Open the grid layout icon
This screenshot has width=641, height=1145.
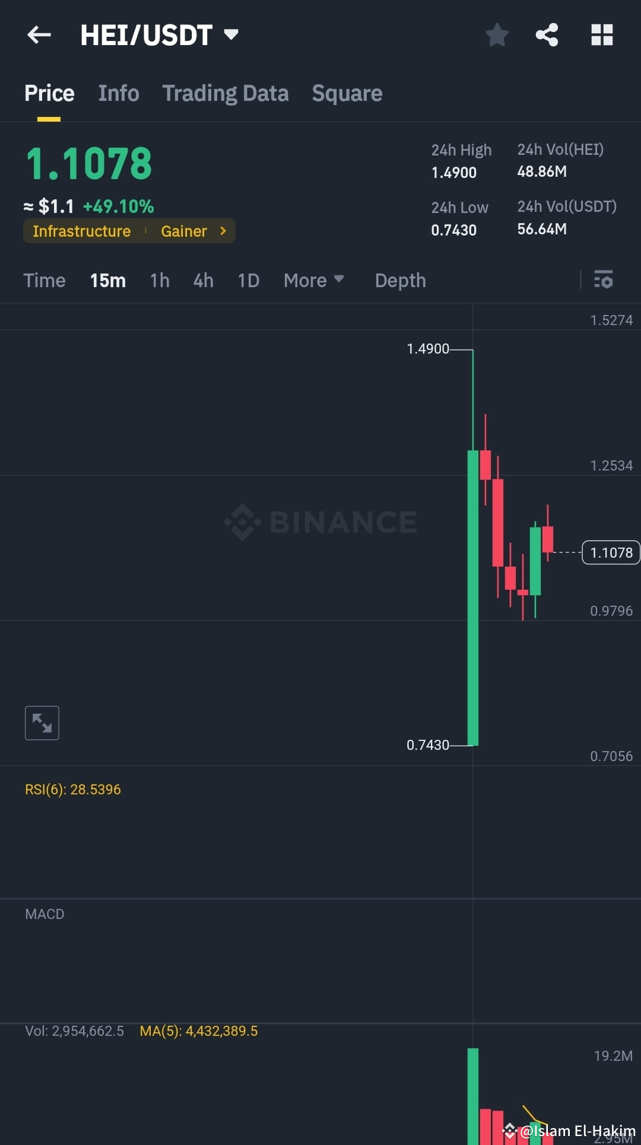coord(602,34)
